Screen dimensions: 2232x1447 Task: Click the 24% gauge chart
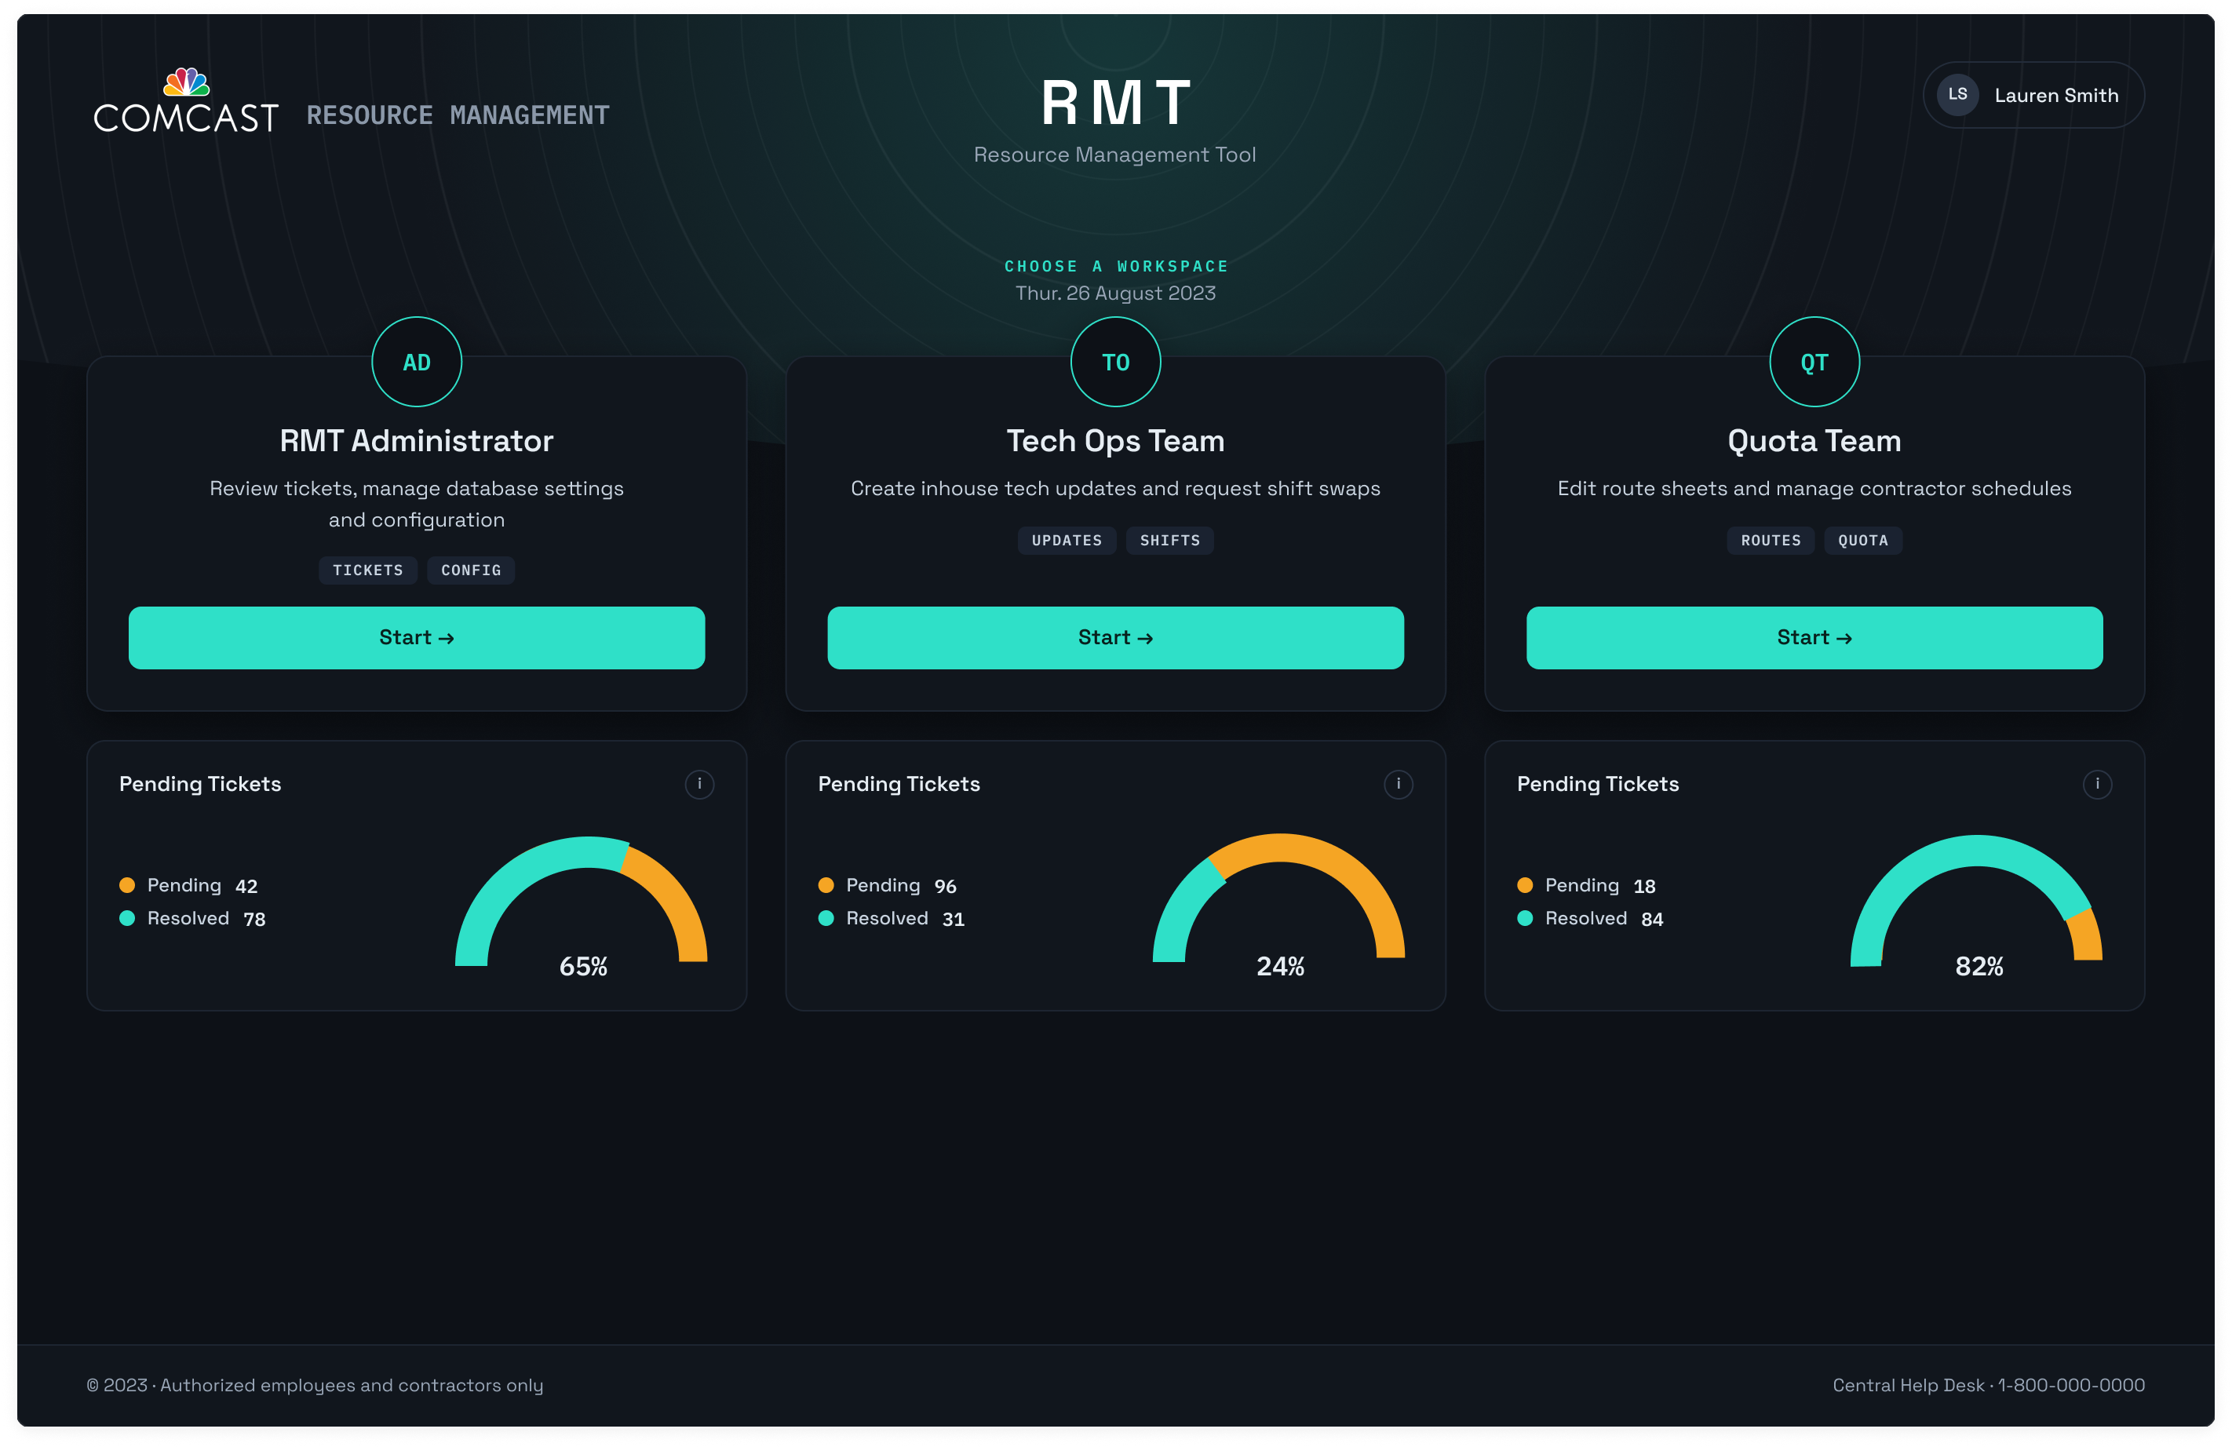point(1279,905)
